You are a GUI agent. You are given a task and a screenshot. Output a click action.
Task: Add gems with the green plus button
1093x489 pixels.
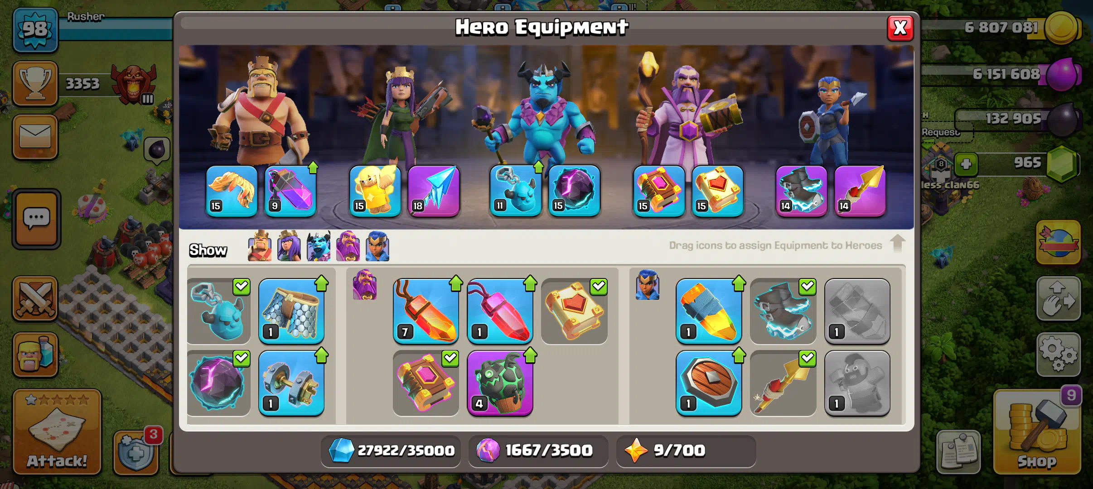(966, 164)
